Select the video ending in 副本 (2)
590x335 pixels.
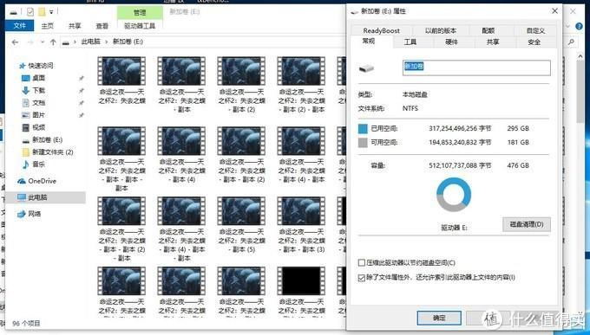coord(241,85)
